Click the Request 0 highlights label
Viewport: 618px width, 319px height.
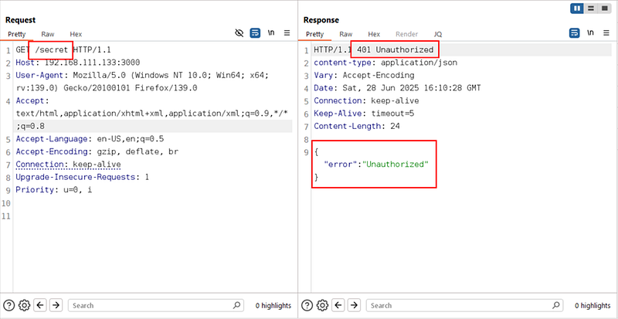click(x=273, y=305)
